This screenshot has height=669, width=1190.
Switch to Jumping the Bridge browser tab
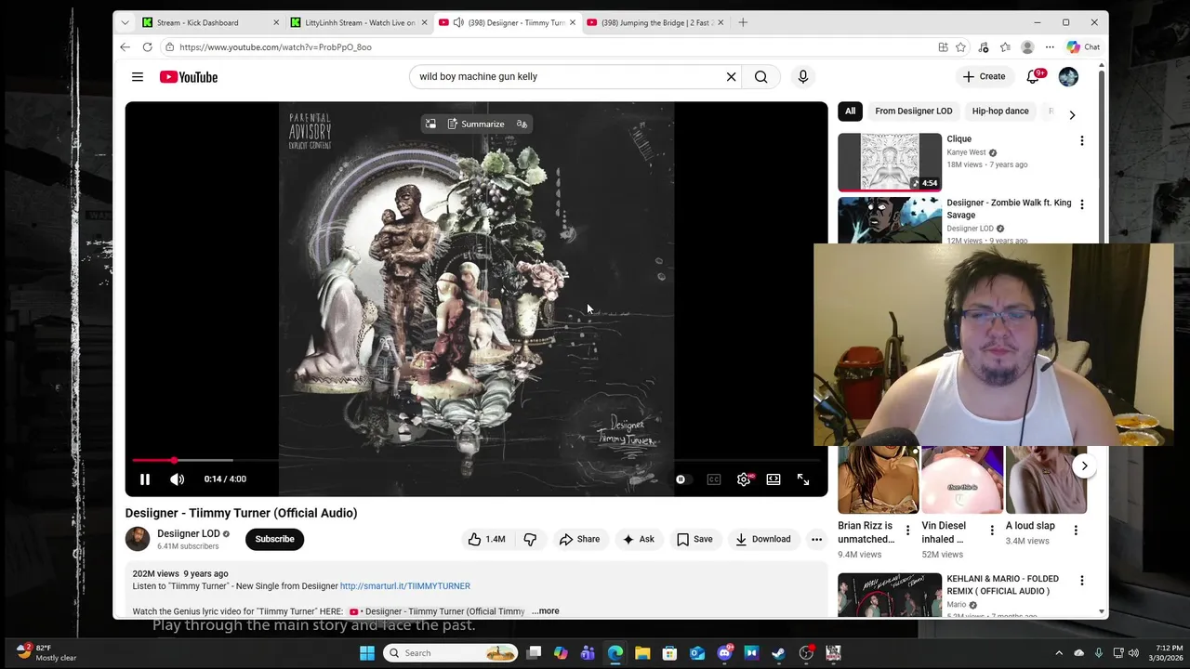(655, 22)
